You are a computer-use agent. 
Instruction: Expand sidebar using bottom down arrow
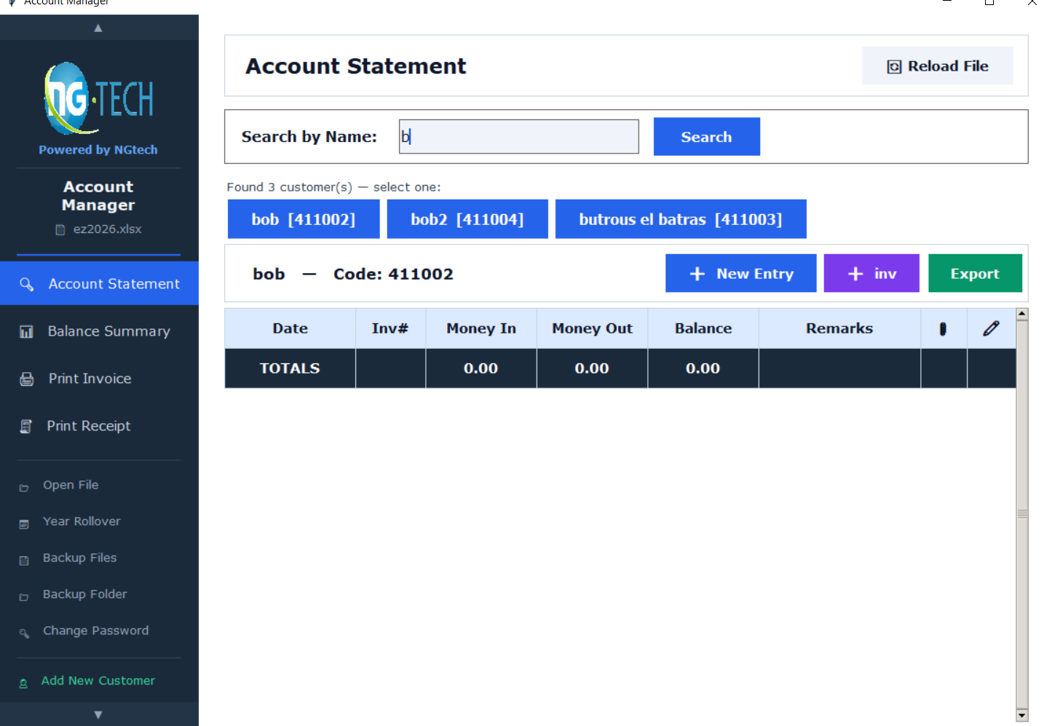98,714
